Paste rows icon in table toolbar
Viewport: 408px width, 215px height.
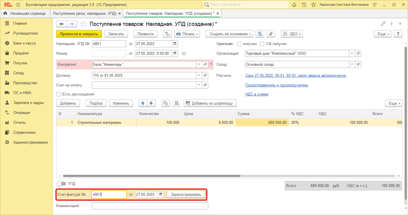[177, 103]
